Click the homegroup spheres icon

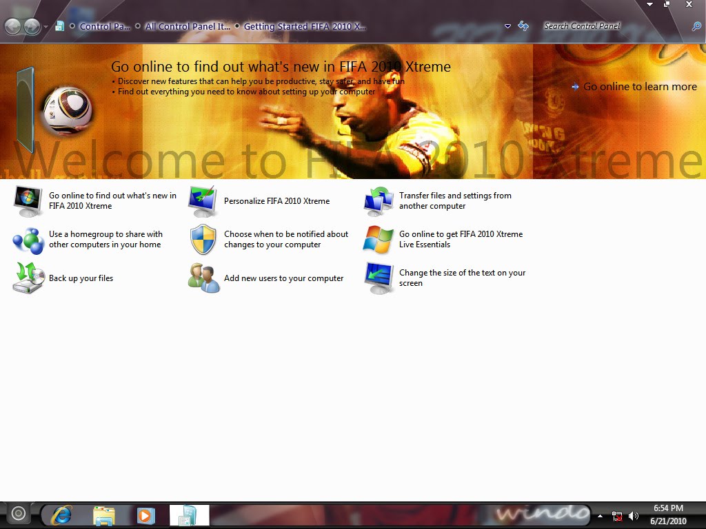click(x=28, y=240)
